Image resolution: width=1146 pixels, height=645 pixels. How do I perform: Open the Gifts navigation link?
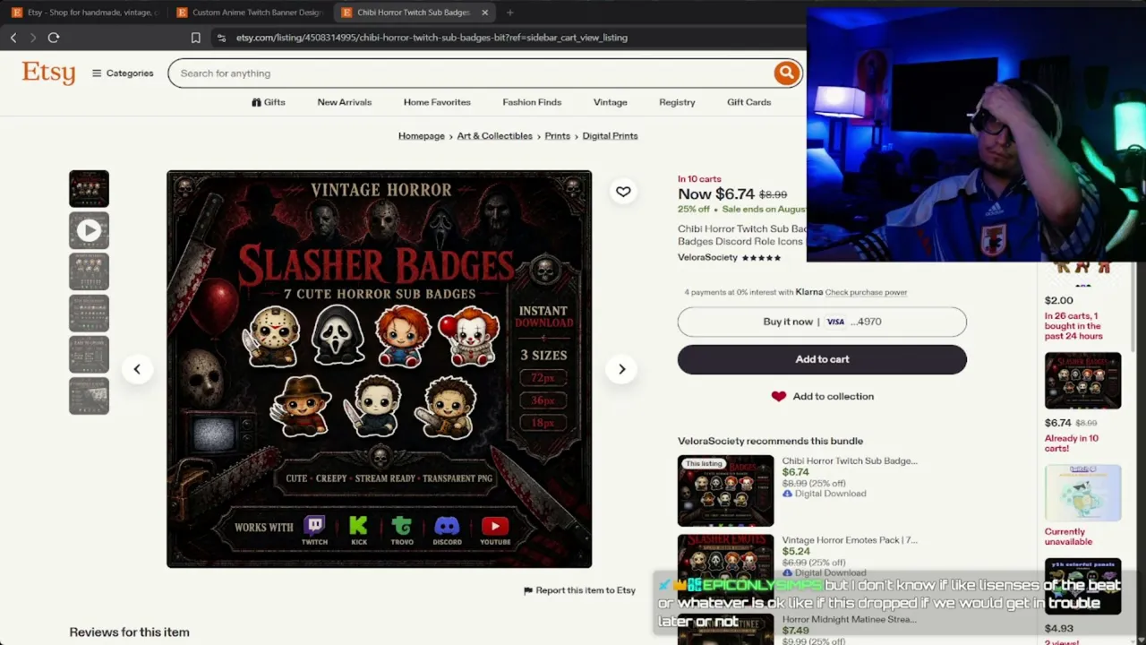(269, 102)
